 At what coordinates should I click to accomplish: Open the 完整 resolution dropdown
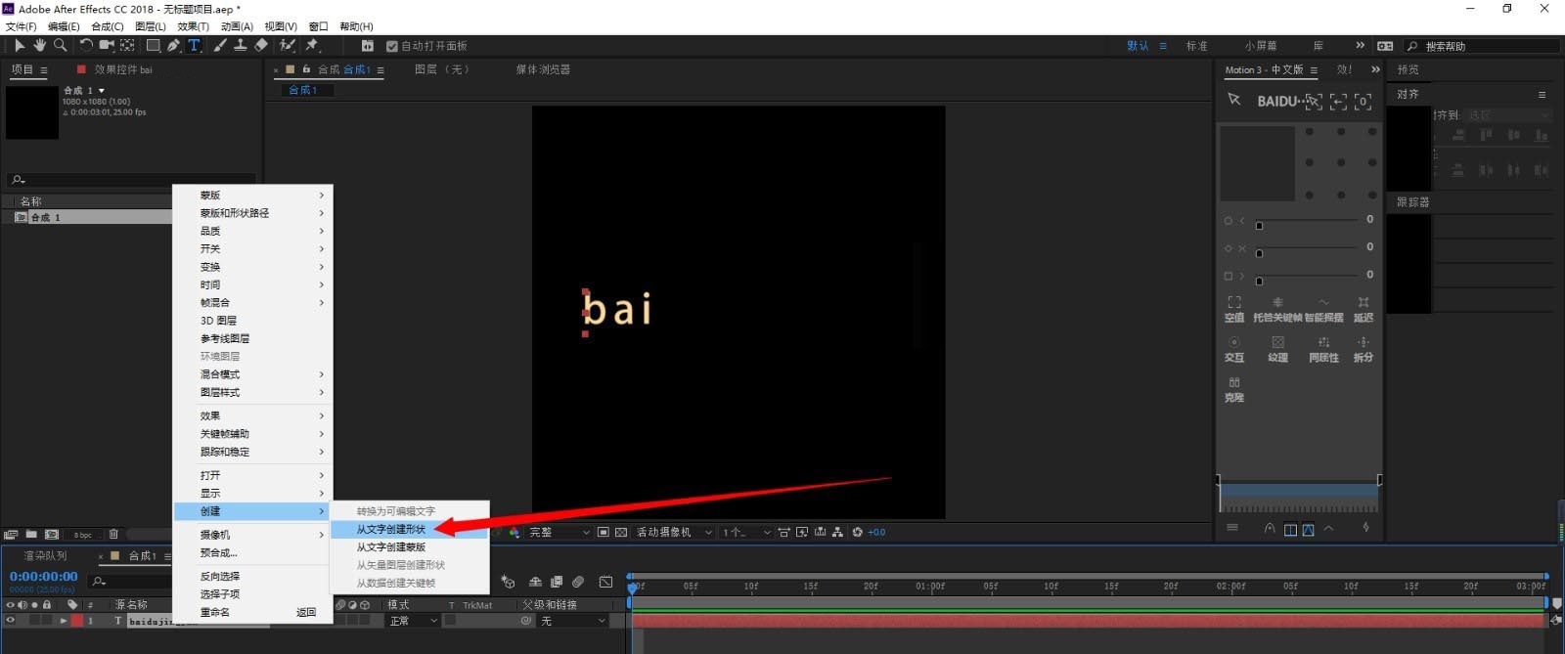click(x=559, y=532)
